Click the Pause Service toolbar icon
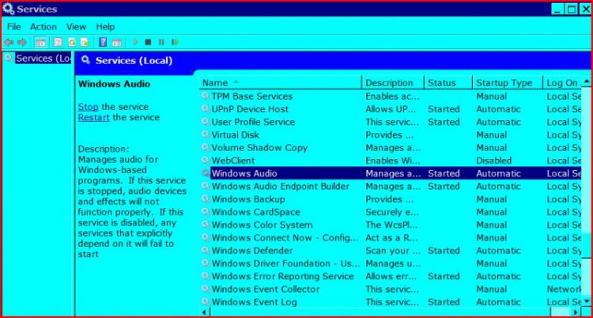 click(161, 42)
